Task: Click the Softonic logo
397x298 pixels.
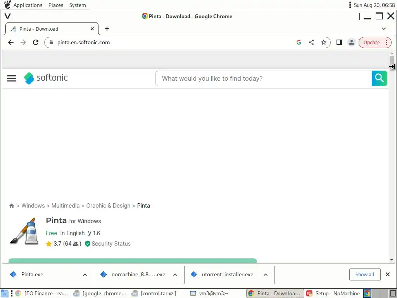Action: tap(46, 78)
